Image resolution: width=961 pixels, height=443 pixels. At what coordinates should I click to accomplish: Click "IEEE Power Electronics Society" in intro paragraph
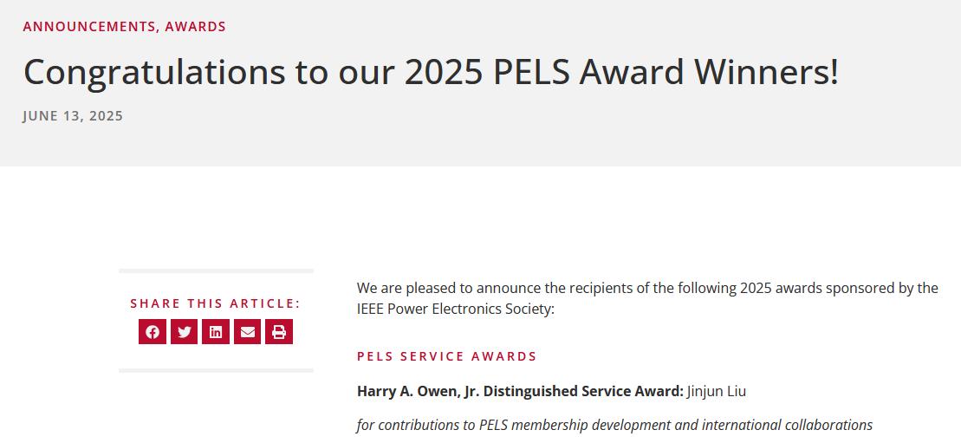[452, 309]
